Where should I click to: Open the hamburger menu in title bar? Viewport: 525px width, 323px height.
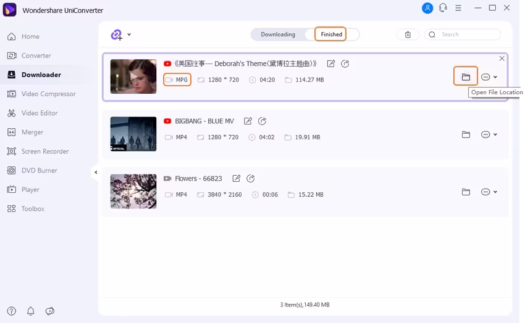click(x=458, y=7)
